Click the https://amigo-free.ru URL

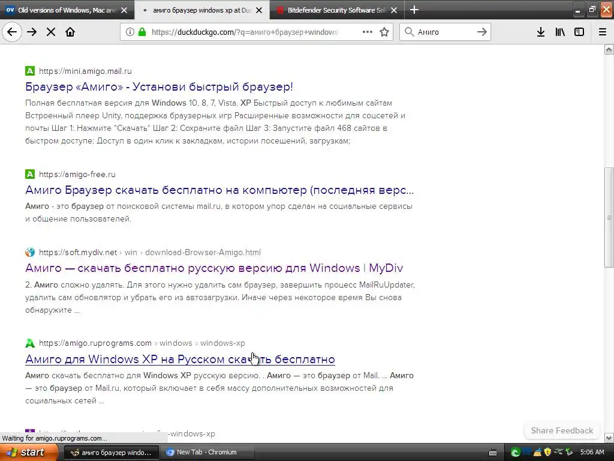(x=77, y=175)
